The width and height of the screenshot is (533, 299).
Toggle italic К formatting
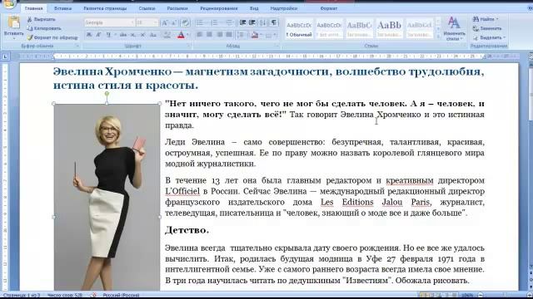pyautogui.click(x=98, y=35)
